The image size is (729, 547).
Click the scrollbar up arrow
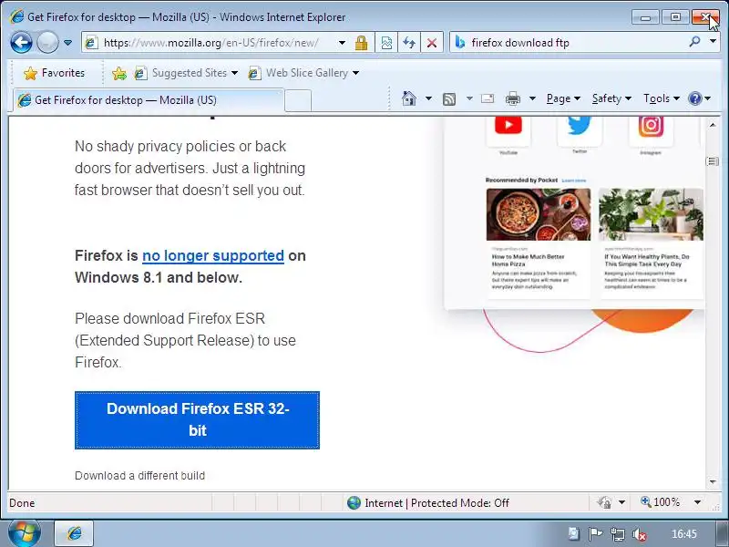point(713,125)
